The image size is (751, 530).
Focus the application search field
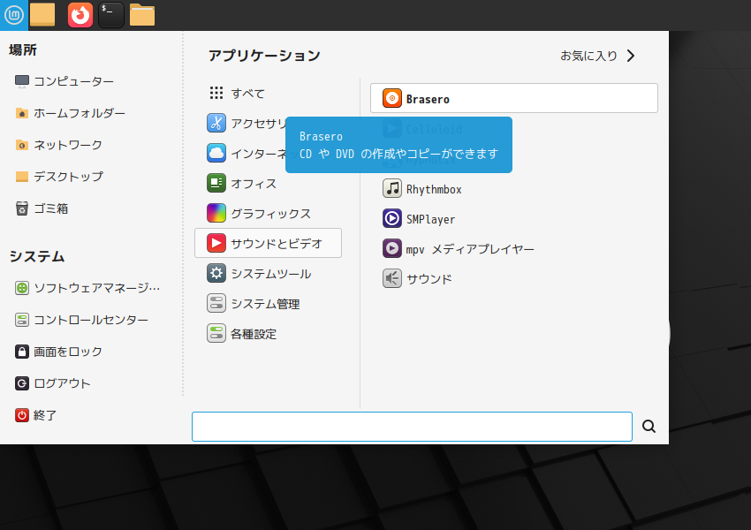tap(412, 426)
